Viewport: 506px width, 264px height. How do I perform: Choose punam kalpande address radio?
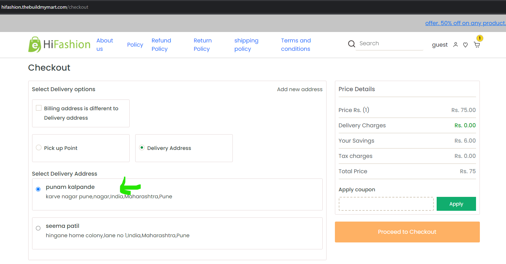point(38,189)
